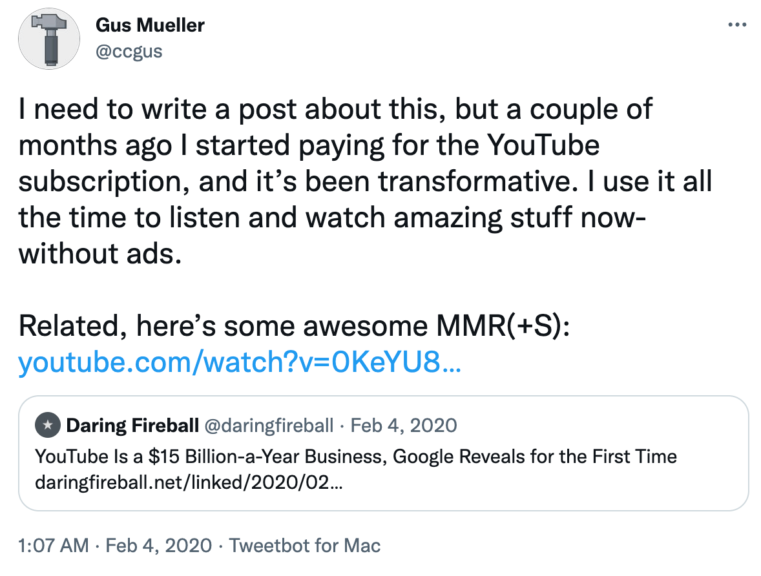
Task: Click the Tweetbot for Mac source label
Action: (x=305, y=546)
